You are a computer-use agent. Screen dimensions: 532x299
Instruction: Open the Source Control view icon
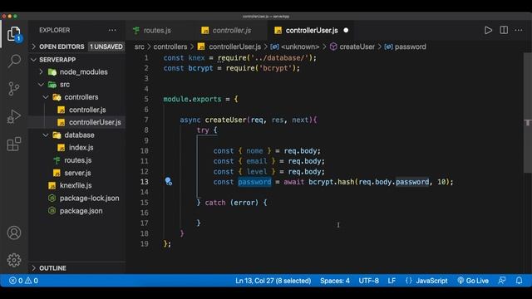click(x=14, y=89)
